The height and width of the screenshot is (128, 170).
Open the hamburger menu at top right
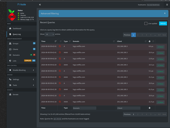(167, 5)
